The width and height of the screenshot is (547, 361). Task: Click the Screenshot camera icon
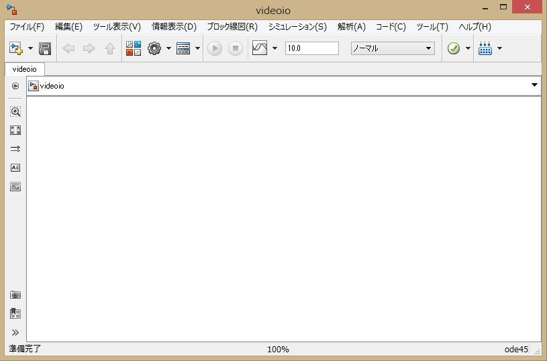15,295
